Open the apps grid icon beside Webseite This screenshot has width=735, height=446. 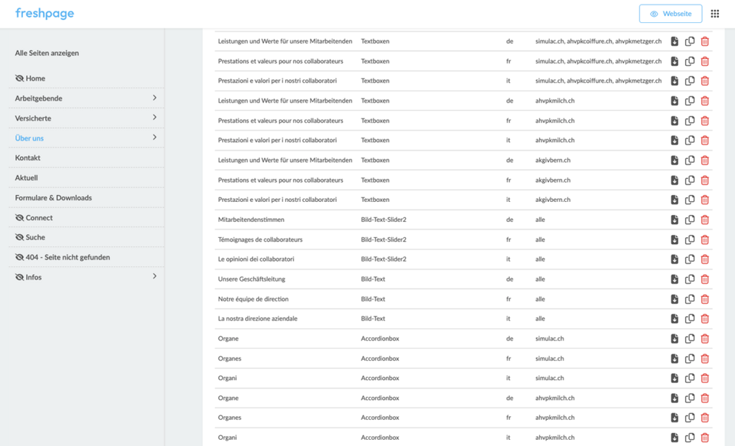(715, 14)
